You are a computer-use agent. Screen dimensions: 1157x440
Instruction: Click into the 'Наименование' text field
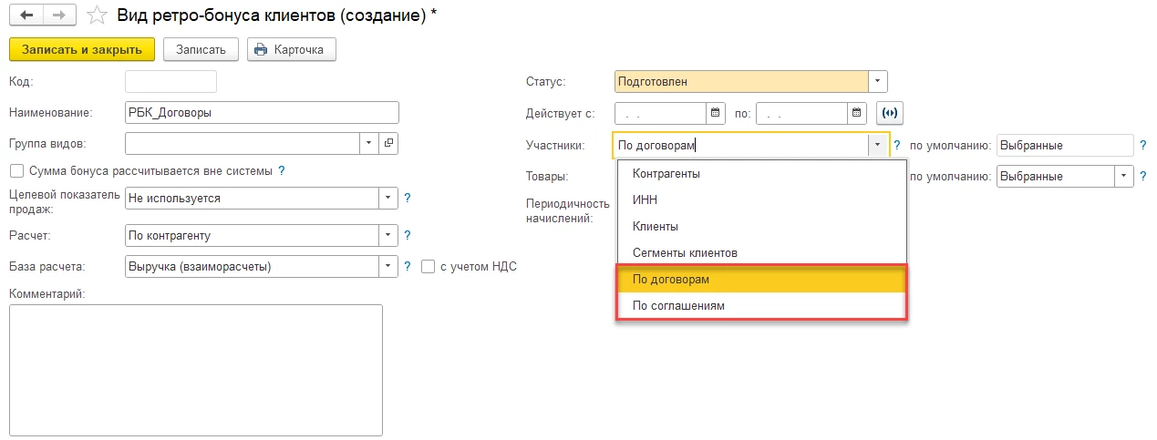point(263,113)
